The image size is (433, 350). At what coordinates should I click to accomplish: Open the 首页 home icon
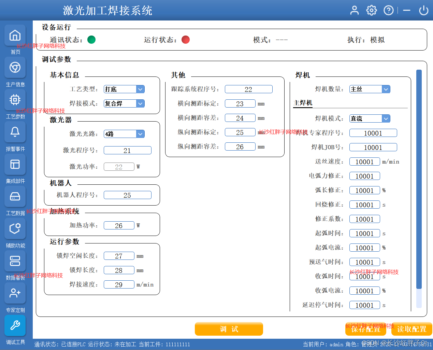15,35
